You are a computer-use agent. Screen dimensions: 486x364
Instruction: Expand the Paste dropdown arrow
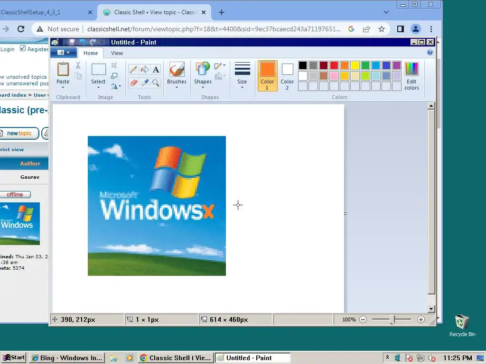tap(63, 88)
